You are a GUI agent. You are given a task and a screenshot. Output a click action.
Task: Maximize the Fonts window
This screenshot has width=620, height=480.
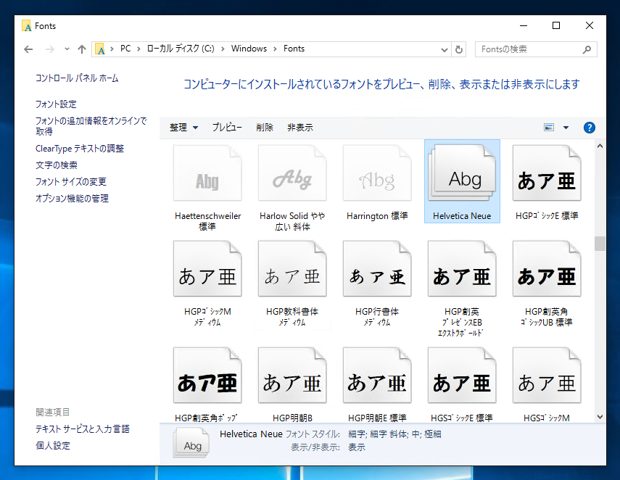coord(556,25)
